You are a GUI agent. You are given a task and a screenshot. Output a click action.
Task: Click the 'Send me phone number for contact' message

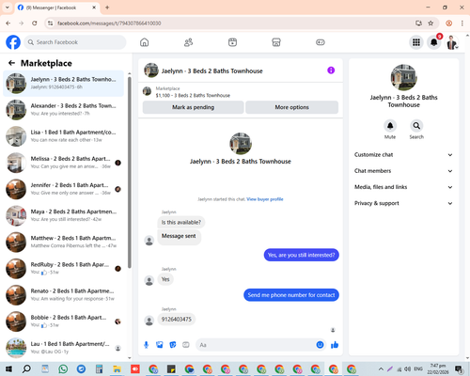(291, 295)
